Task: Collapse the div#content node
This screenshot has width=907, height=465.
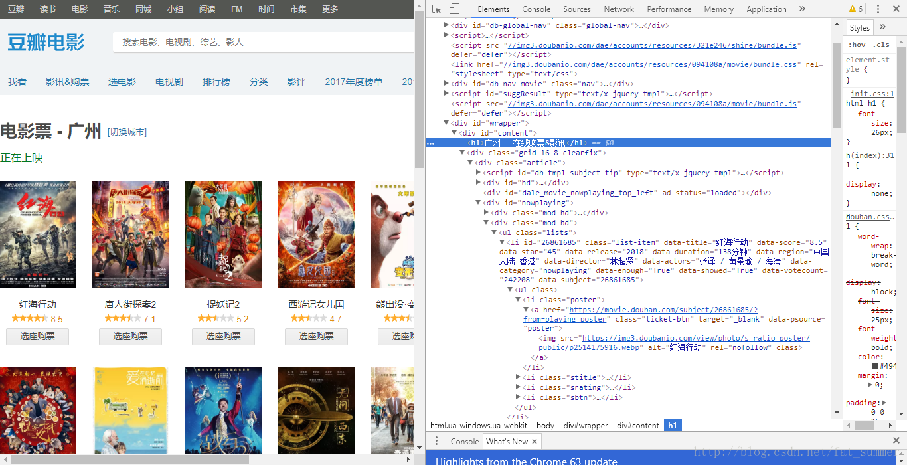Action: pos(455,133)
